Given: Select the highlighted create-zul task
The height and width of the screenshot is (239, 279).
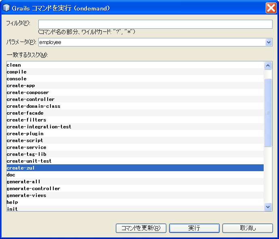Looking at the screenshot, I should tap(135, 168).
